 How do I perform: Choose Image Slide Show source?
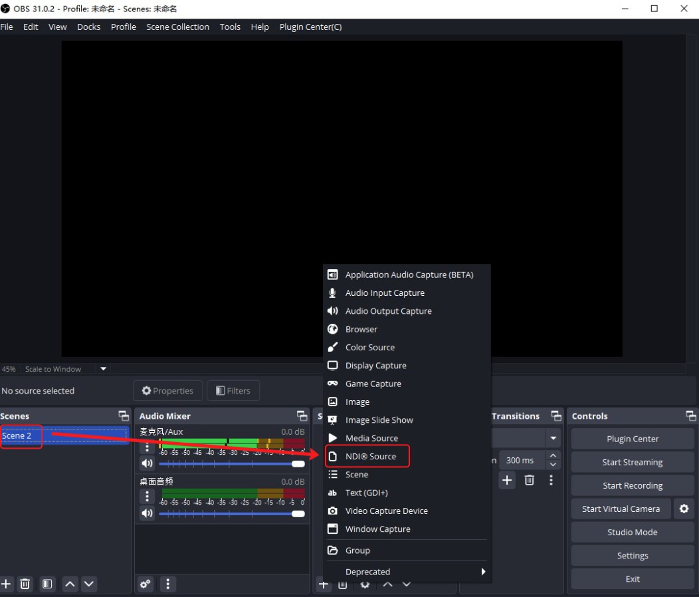click(407, 420)
